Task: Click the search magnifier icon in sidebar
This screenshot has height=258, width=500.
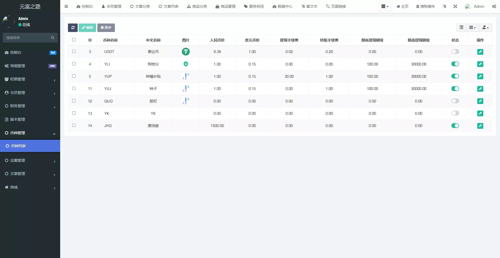Action: pos(52,38)
